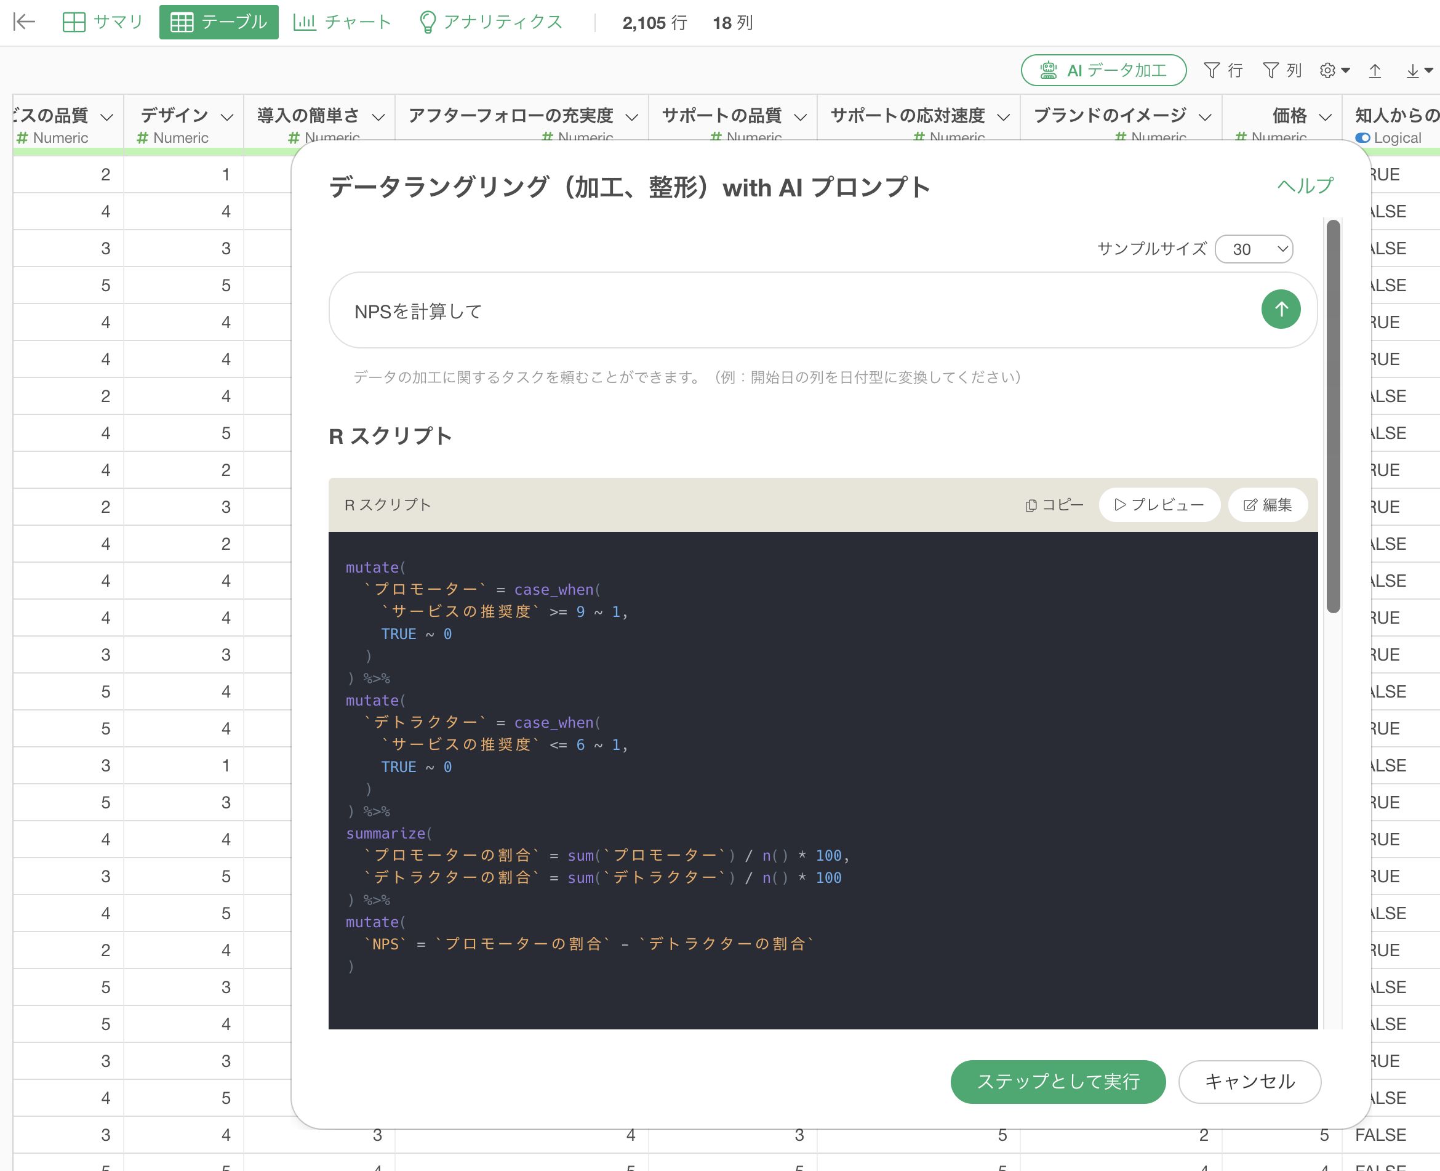Image resolution: width=1440 pixels, height=1171 pixels.
Task: Click the upload export arrow icon
Action: click(x=1375, y=70)
